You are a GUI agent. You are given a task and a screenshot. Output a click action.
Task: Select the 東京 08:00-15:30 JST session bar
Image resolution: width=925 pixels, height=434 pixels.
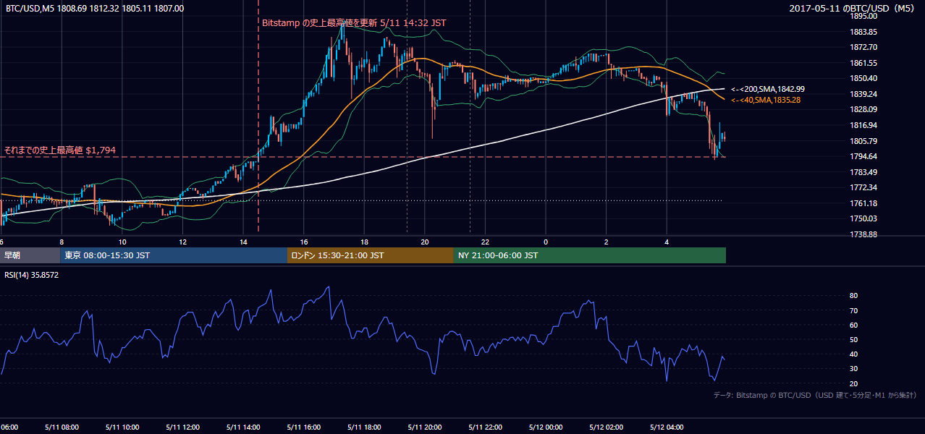[174, 255]
